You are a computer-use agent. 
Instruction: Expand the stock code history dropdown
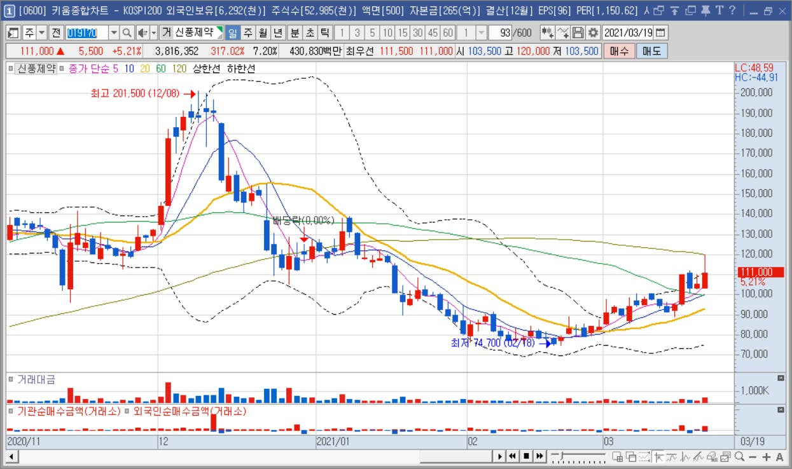[114, 32]
